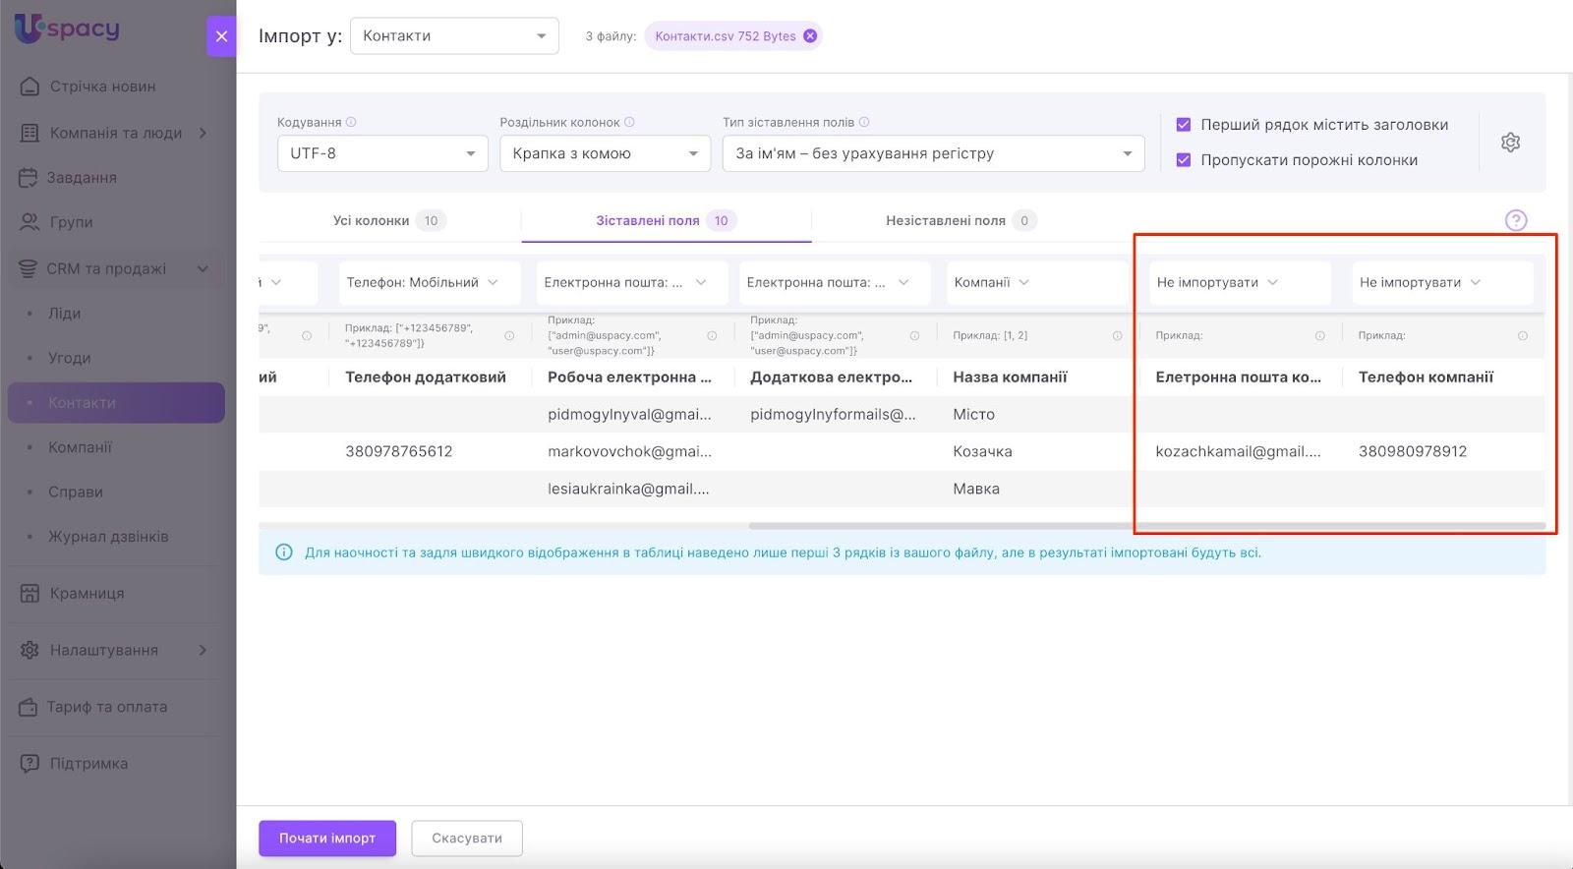
Task: Click the Почати імпорт button
Action: 327,839
